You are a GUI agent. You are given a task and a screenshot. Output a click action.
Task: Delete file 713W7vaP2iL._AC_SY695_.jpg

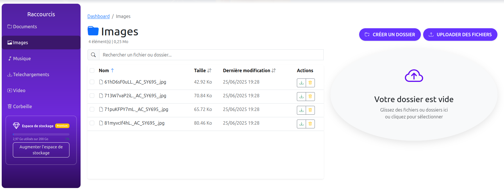pos(310,96)
